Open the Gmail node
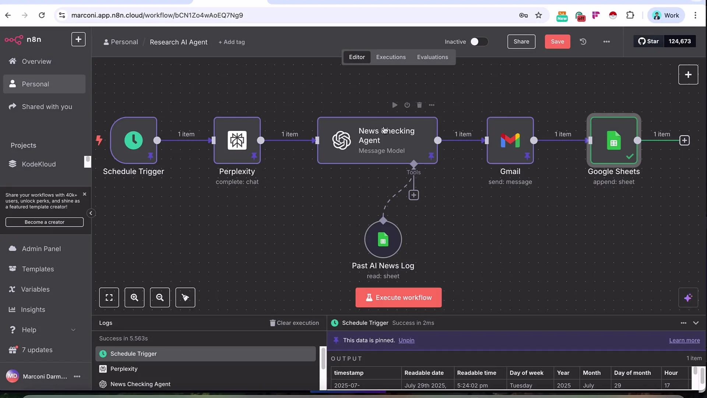Screen dimensions: 707x398 (510, 140)
